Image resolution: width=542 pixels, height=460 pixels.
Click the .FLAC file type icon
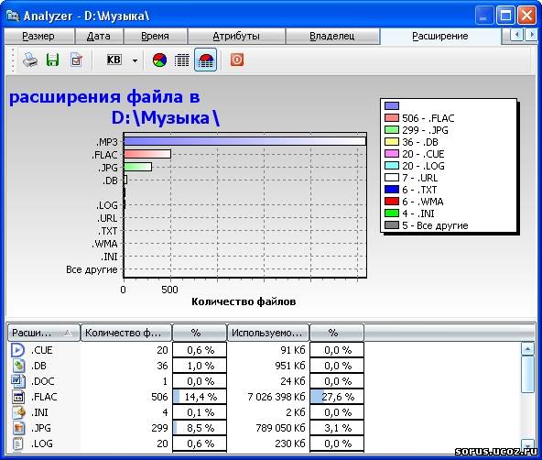pos(18,397)
